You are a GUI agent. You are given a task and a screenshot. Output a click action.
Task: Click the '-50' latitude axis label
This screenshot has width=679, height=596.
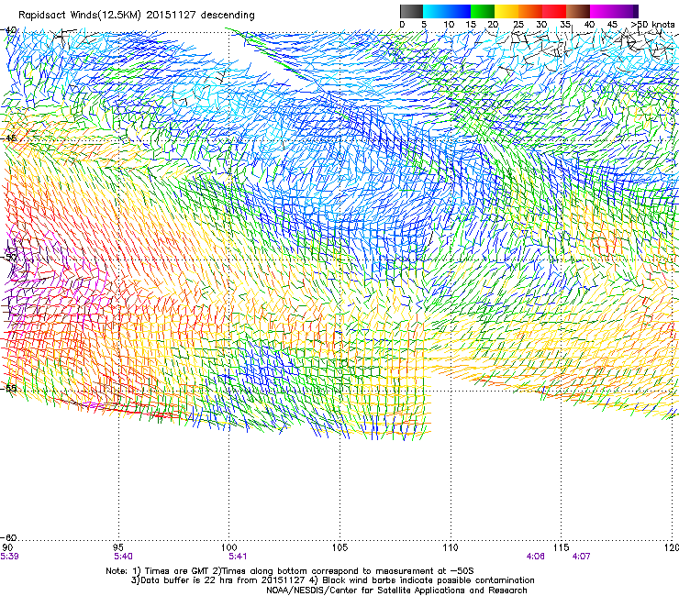(x=9, y=257)
